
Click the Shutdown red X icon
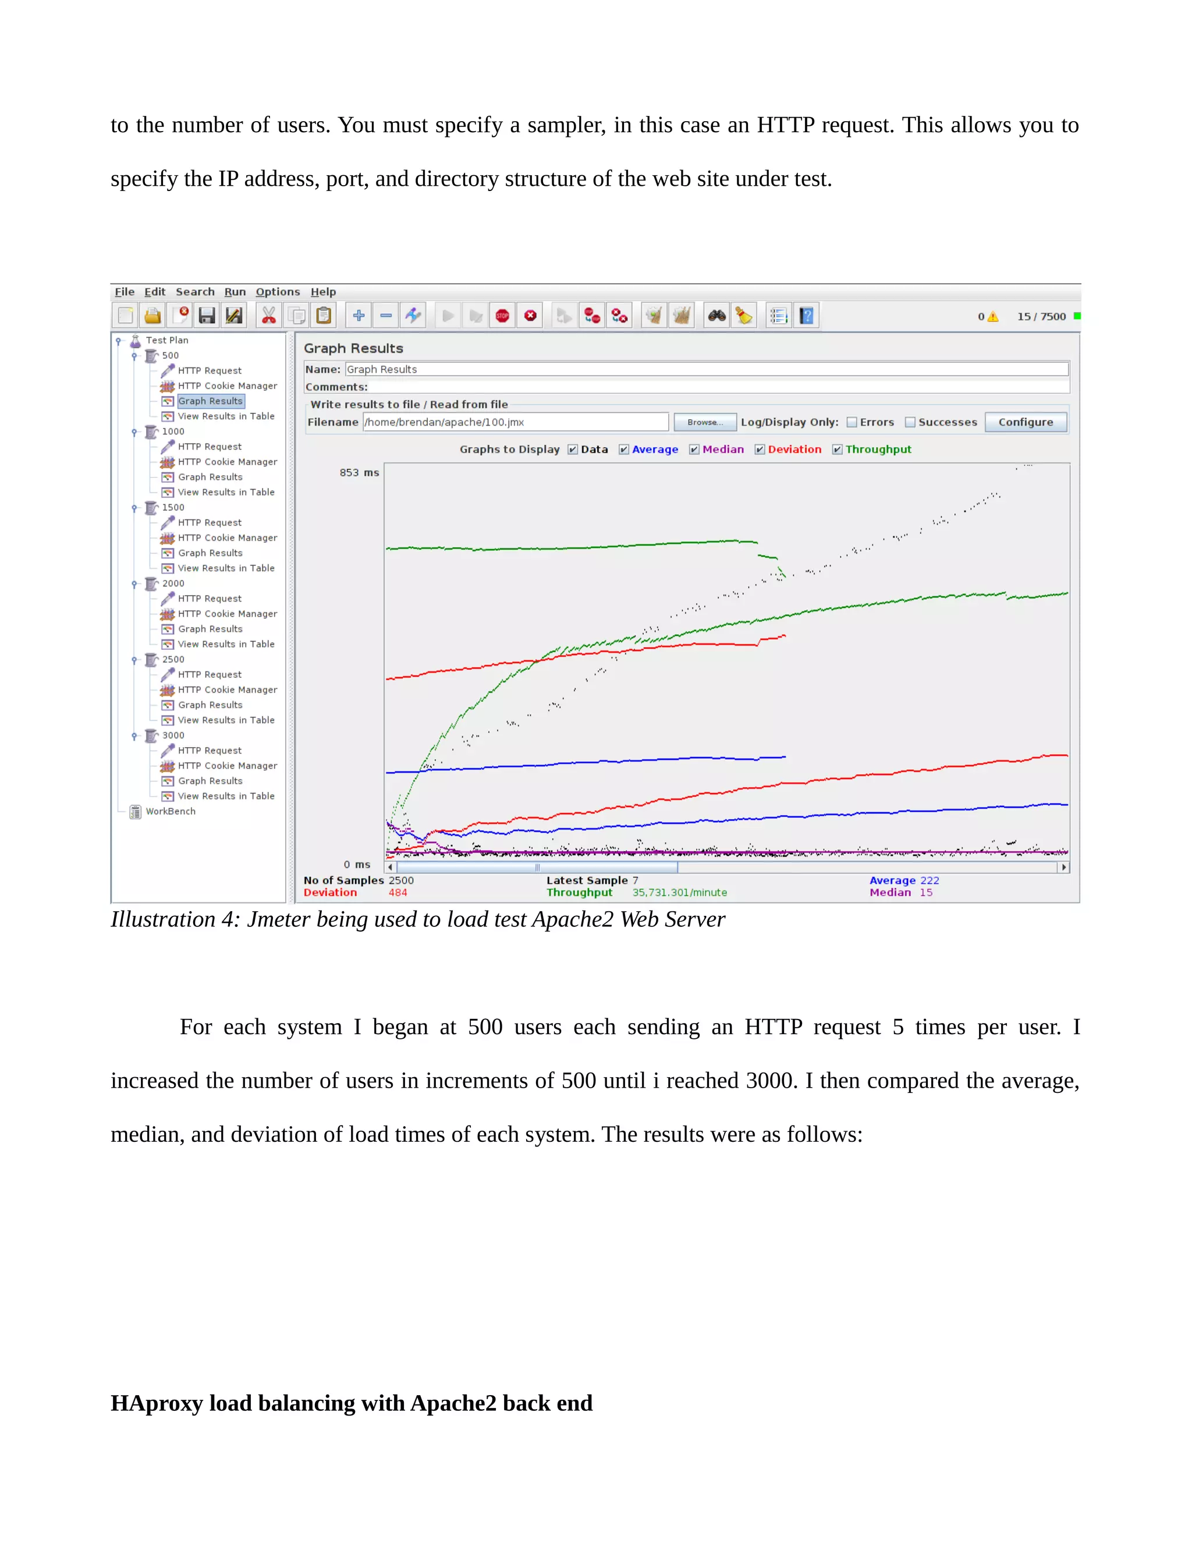pyautogui.click(x=530, y=316)
